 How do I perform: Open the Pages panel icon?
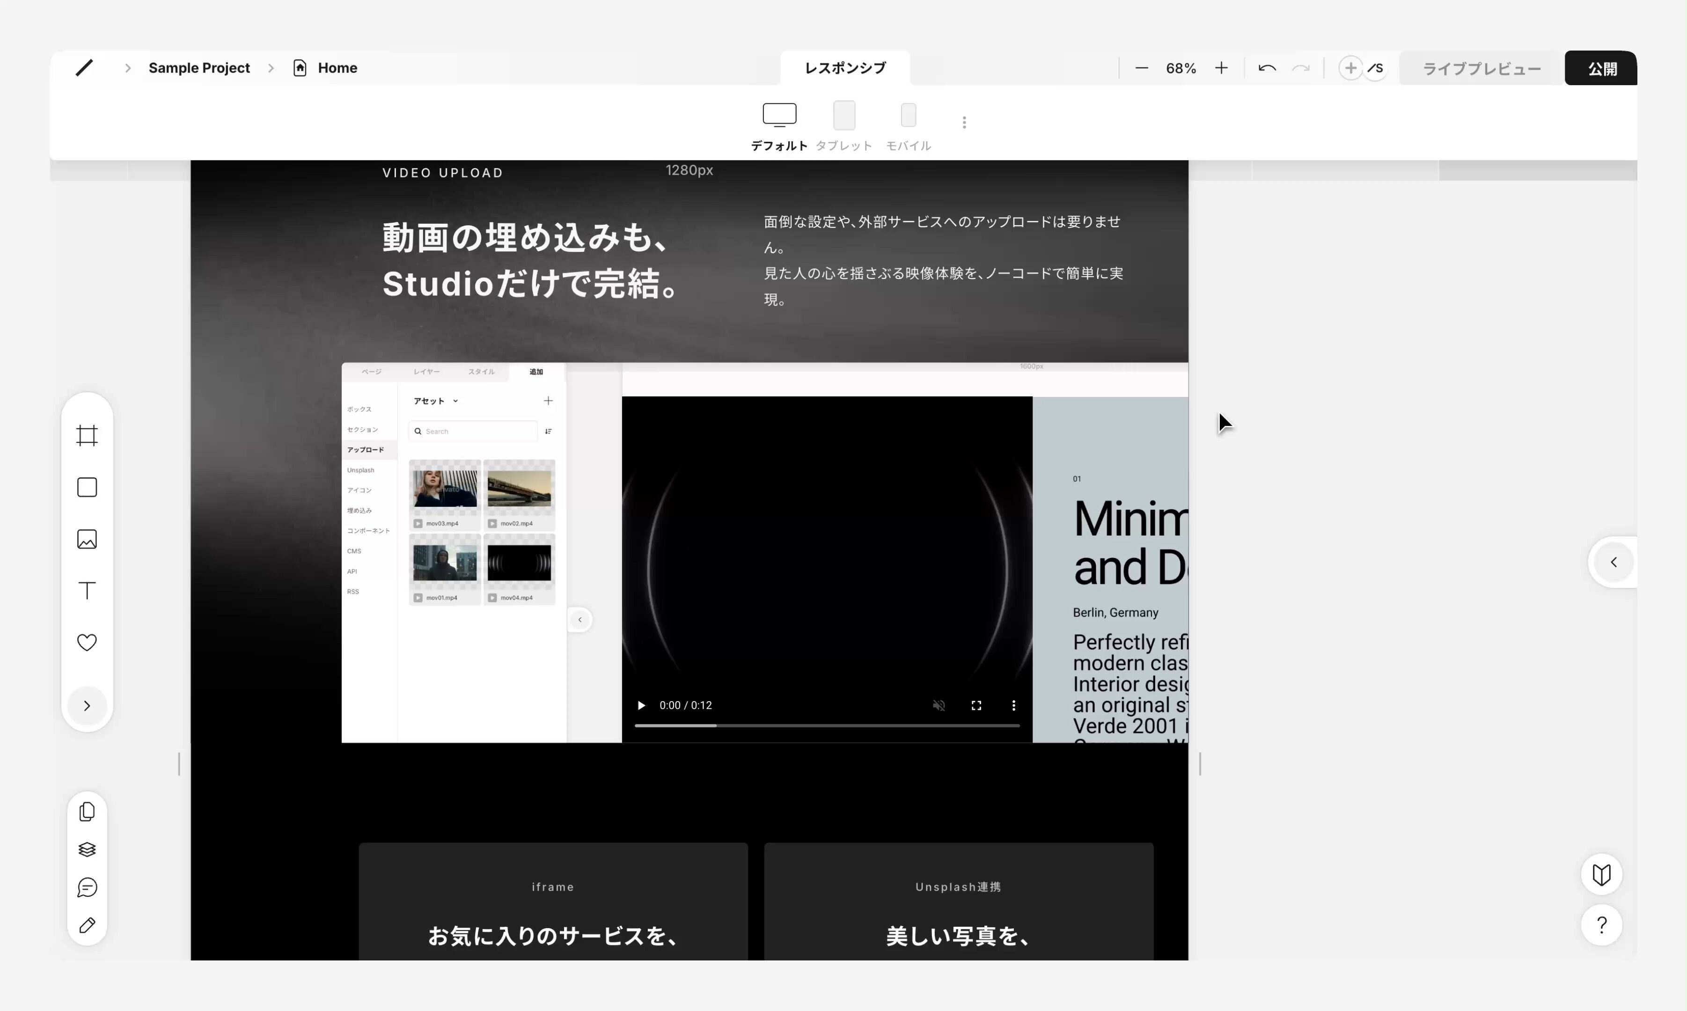(x=87, y=812)
